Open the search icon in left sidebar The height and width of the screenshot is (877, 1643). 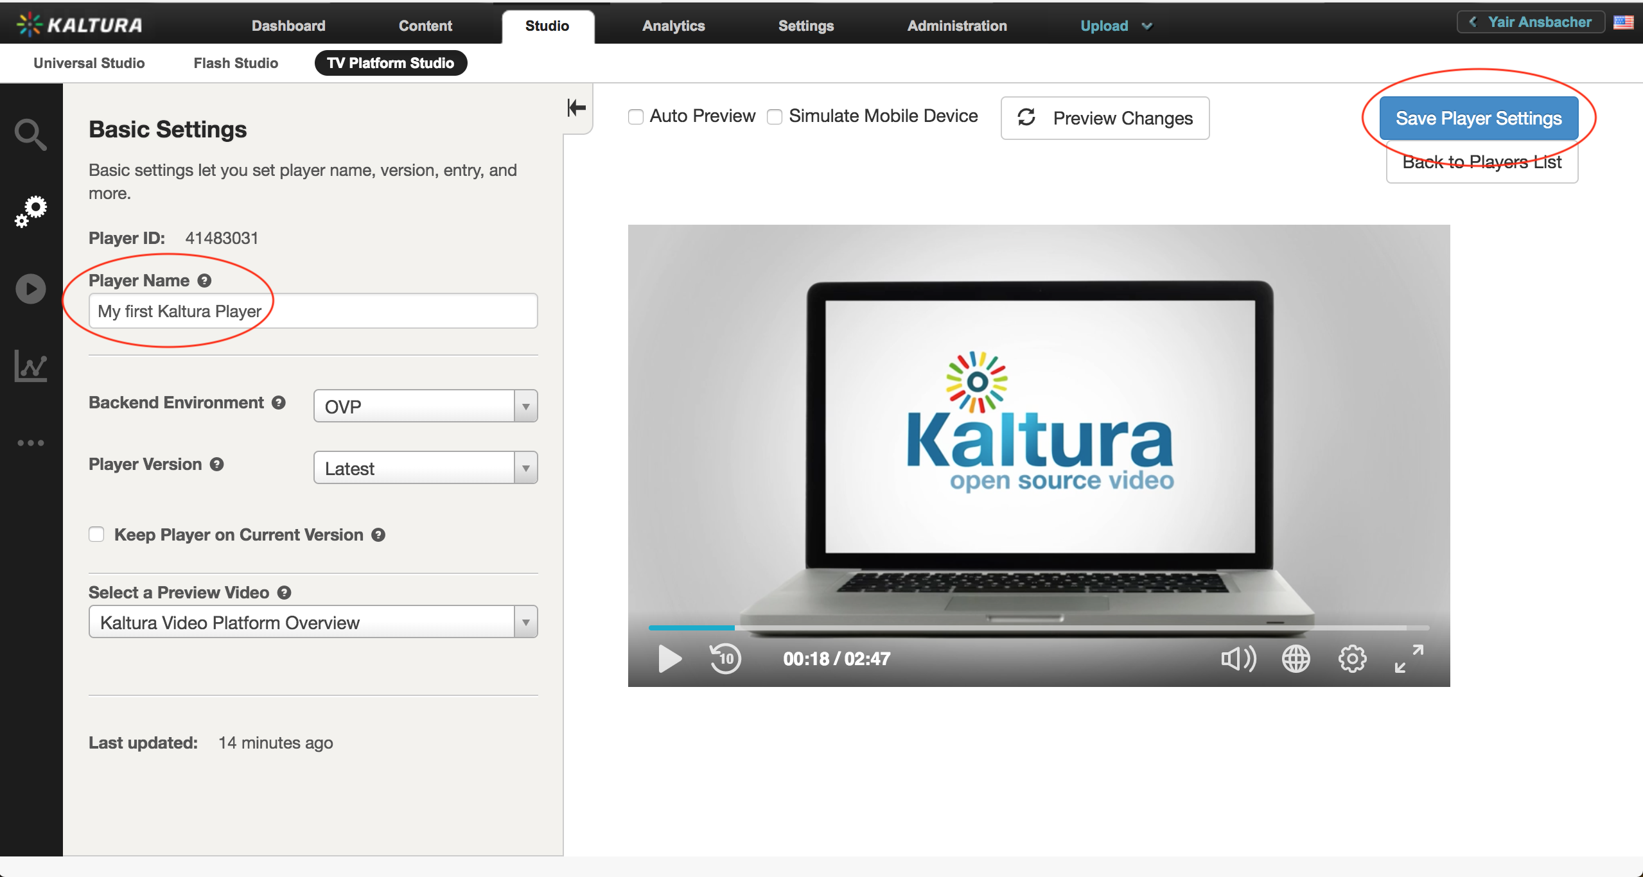[x=31, y=134]
